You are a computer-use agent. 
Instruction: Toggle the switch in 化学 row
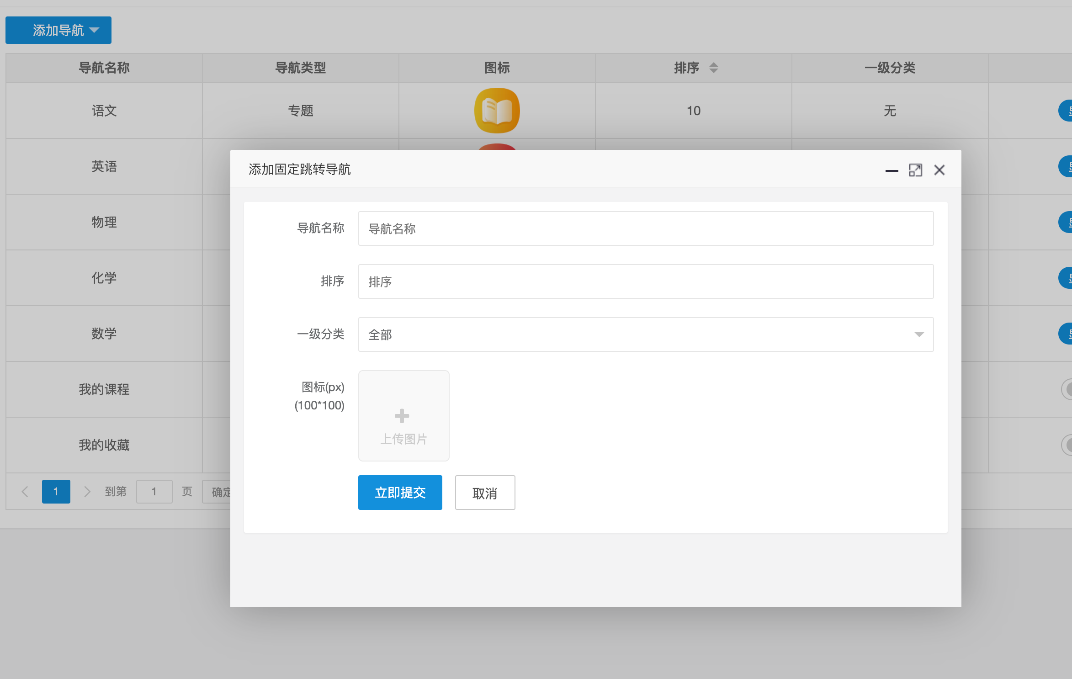pyautogui.click(x=1066, y=278)
